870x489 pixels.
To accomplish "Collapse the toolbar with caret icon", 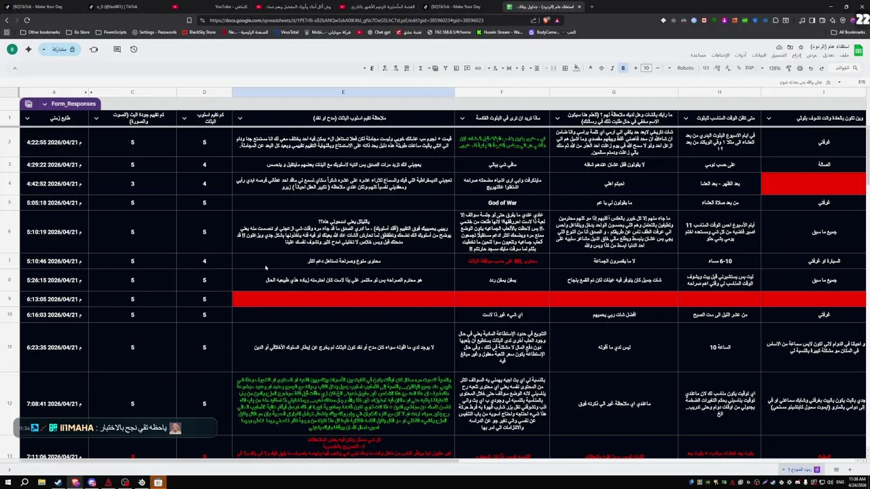I will pos(14,68).
